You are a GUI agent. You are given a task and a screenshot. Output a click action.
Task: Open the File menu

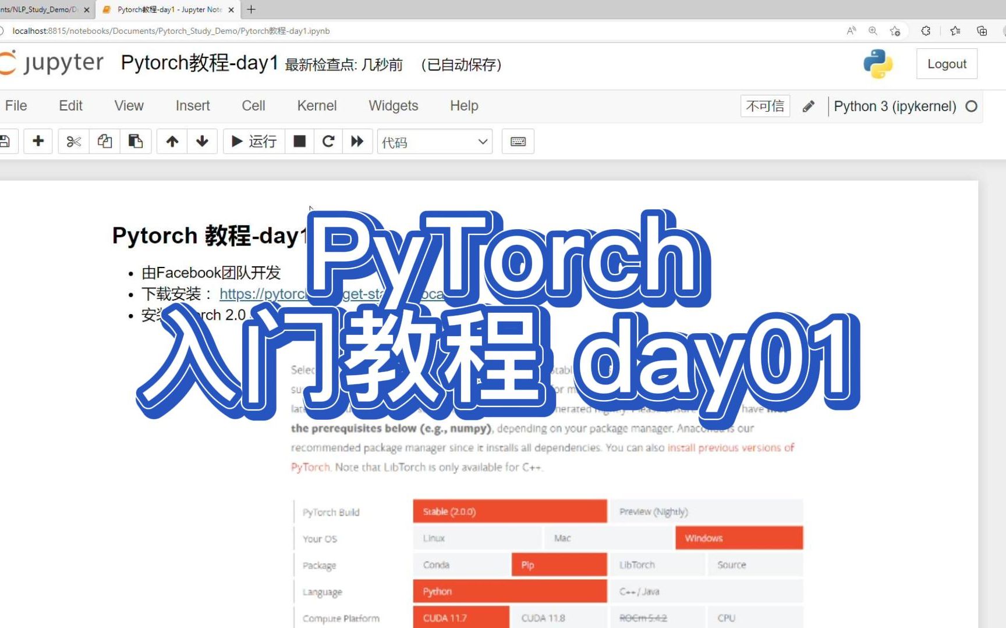(16, 106)
